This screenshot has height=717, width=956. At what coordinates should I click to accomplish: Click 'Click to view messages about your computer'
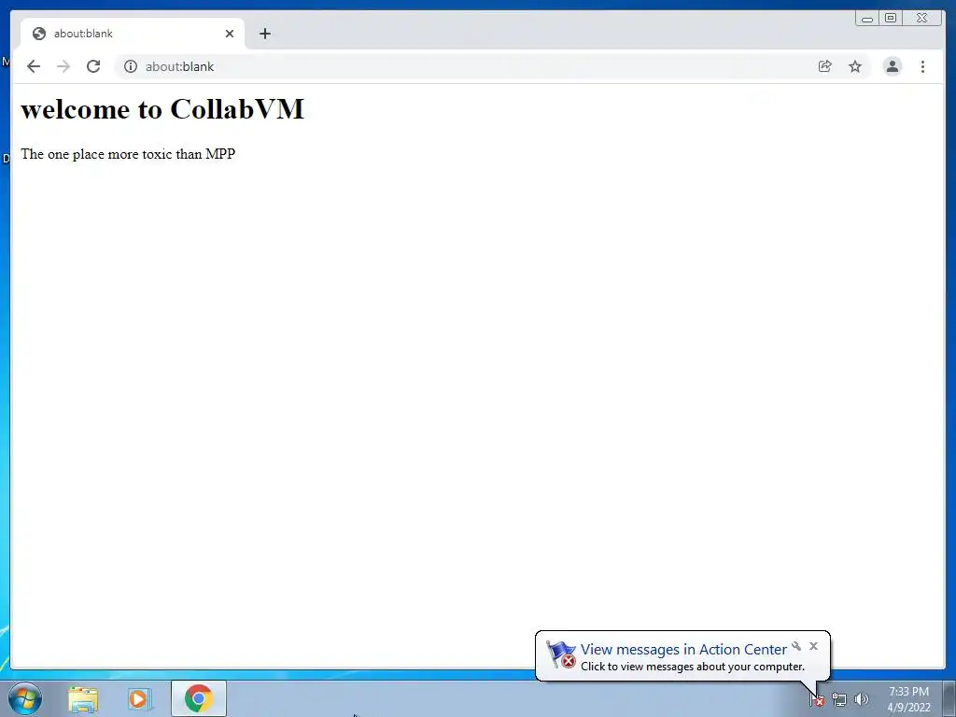point(693,667)
